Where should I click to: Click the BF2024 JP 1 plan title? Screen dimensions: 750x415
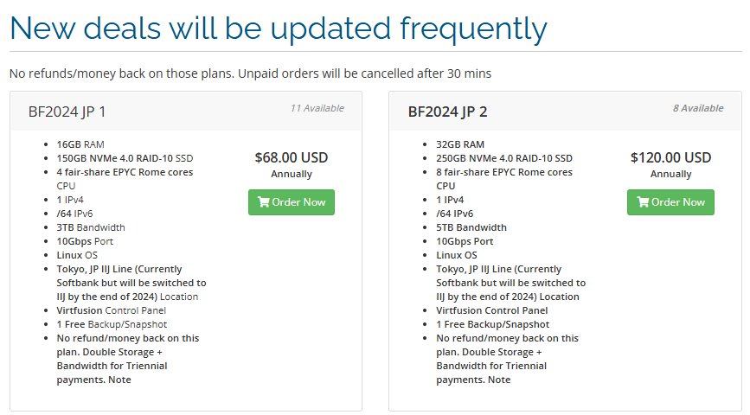coord(67,112)
